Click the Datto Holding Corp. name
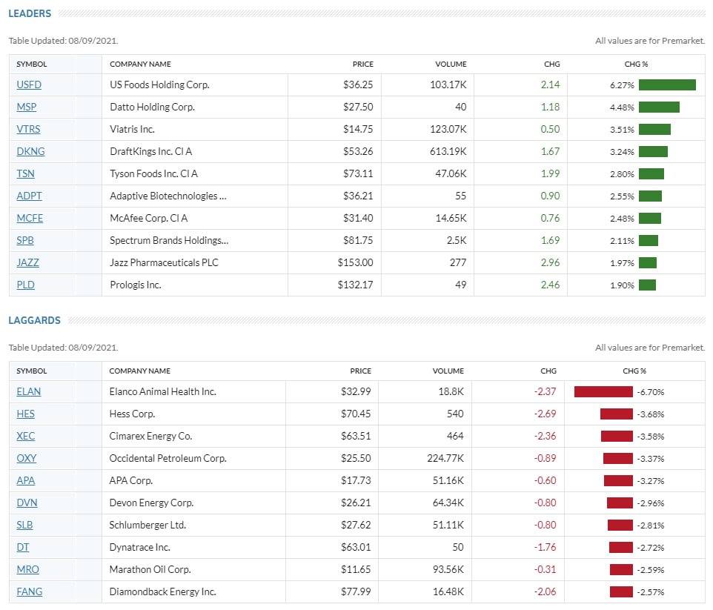 (x=153, y=107)
